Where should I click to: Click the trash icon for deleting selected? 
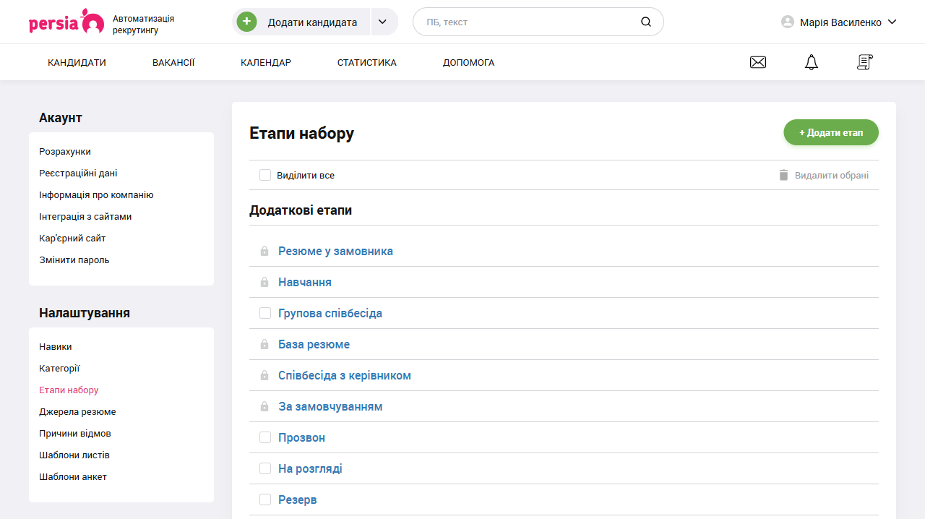pyautogui.click(x=783, y=175)
